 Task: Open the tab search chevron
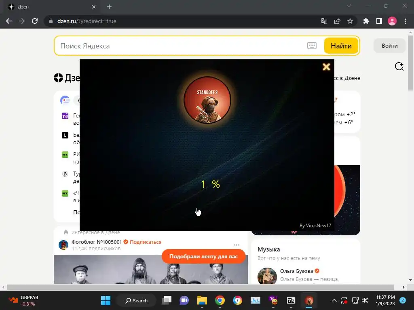349,6
